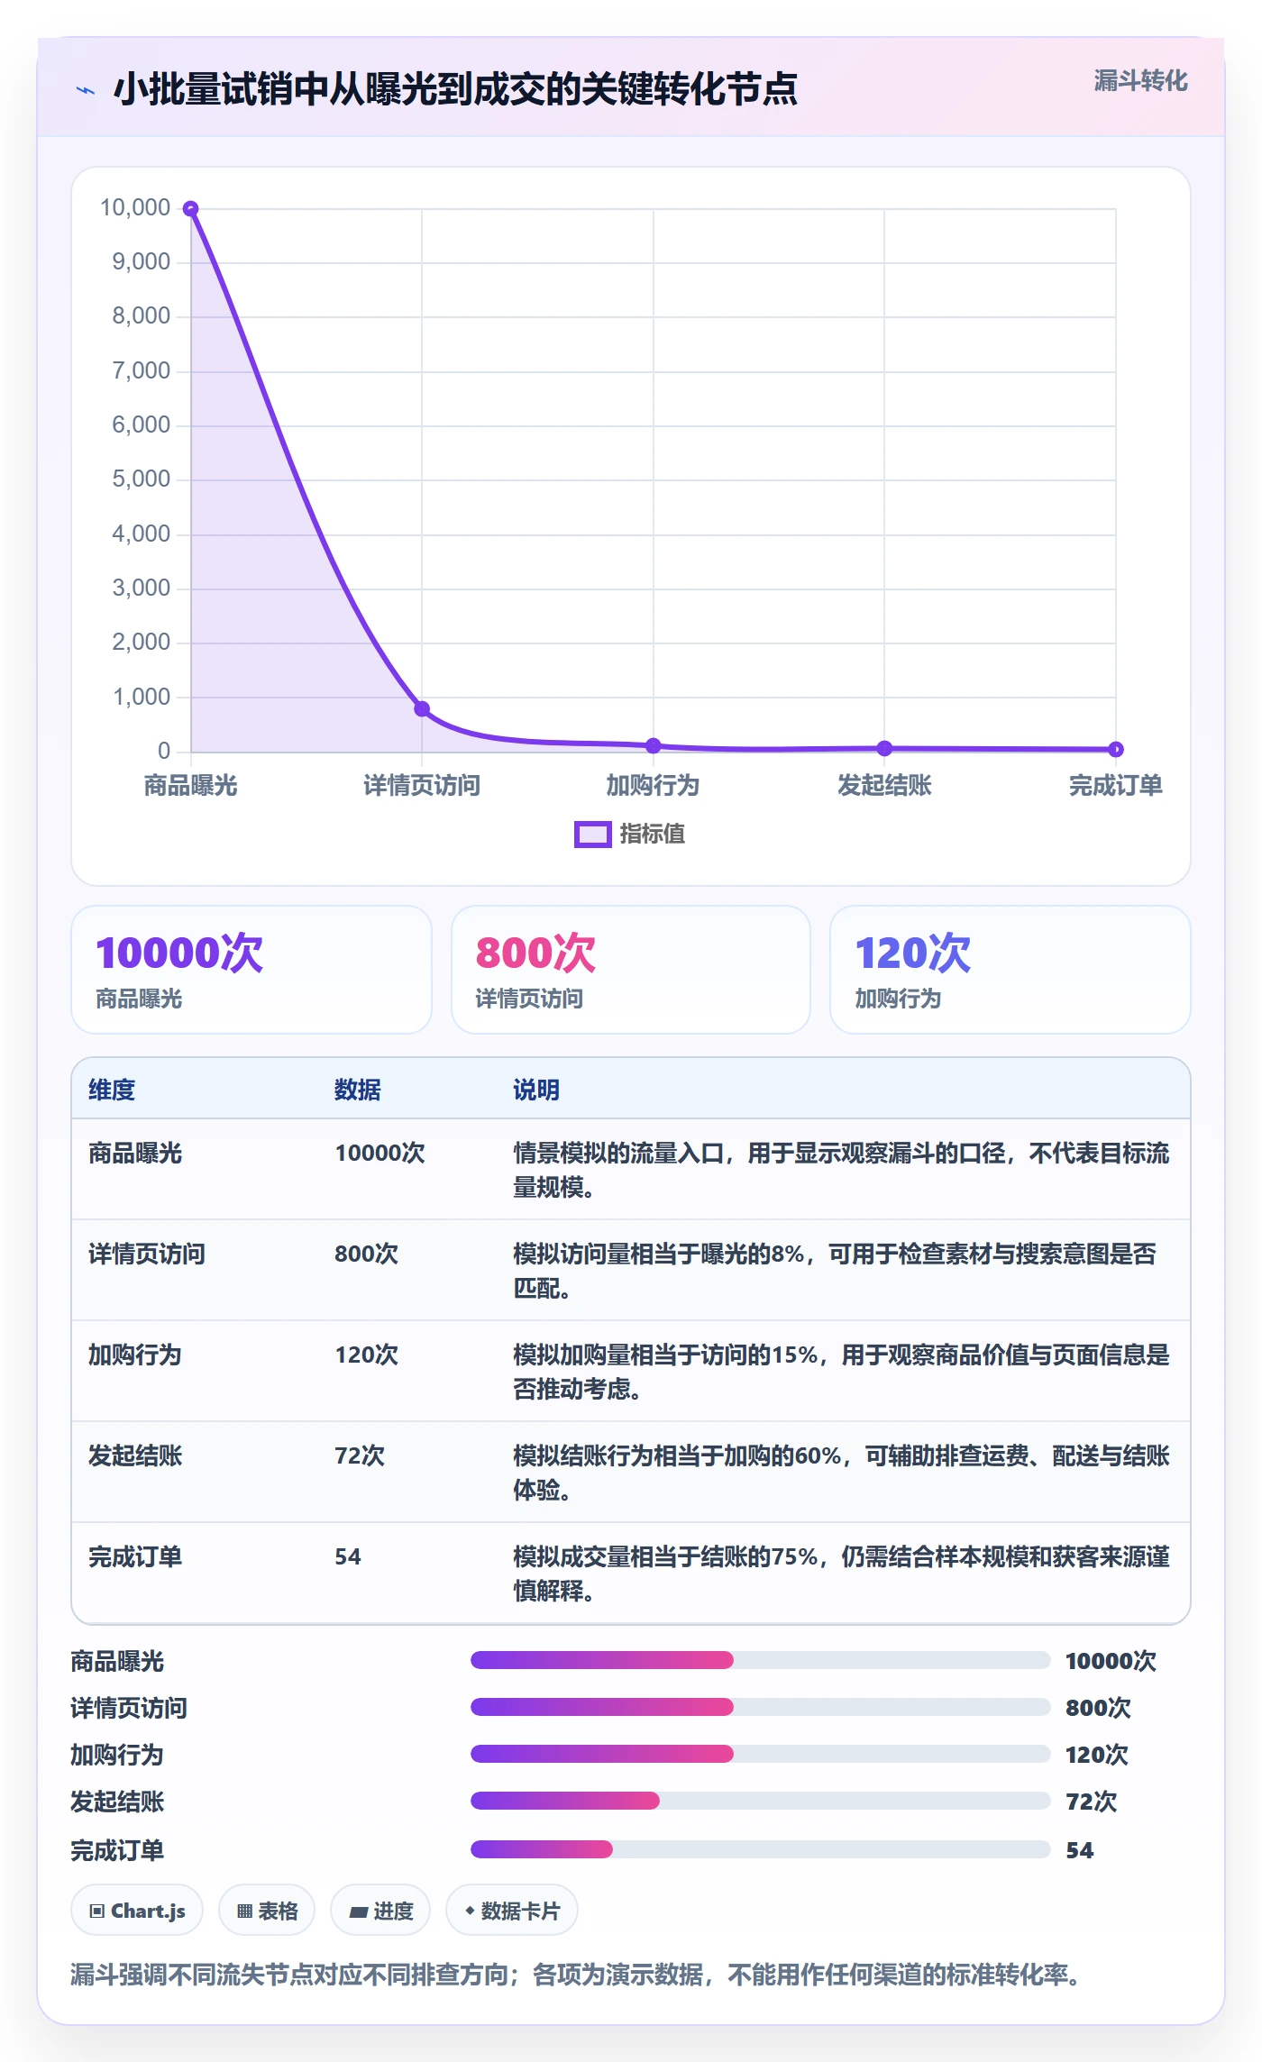Click the 数据 table column header

click(358, 1090)
